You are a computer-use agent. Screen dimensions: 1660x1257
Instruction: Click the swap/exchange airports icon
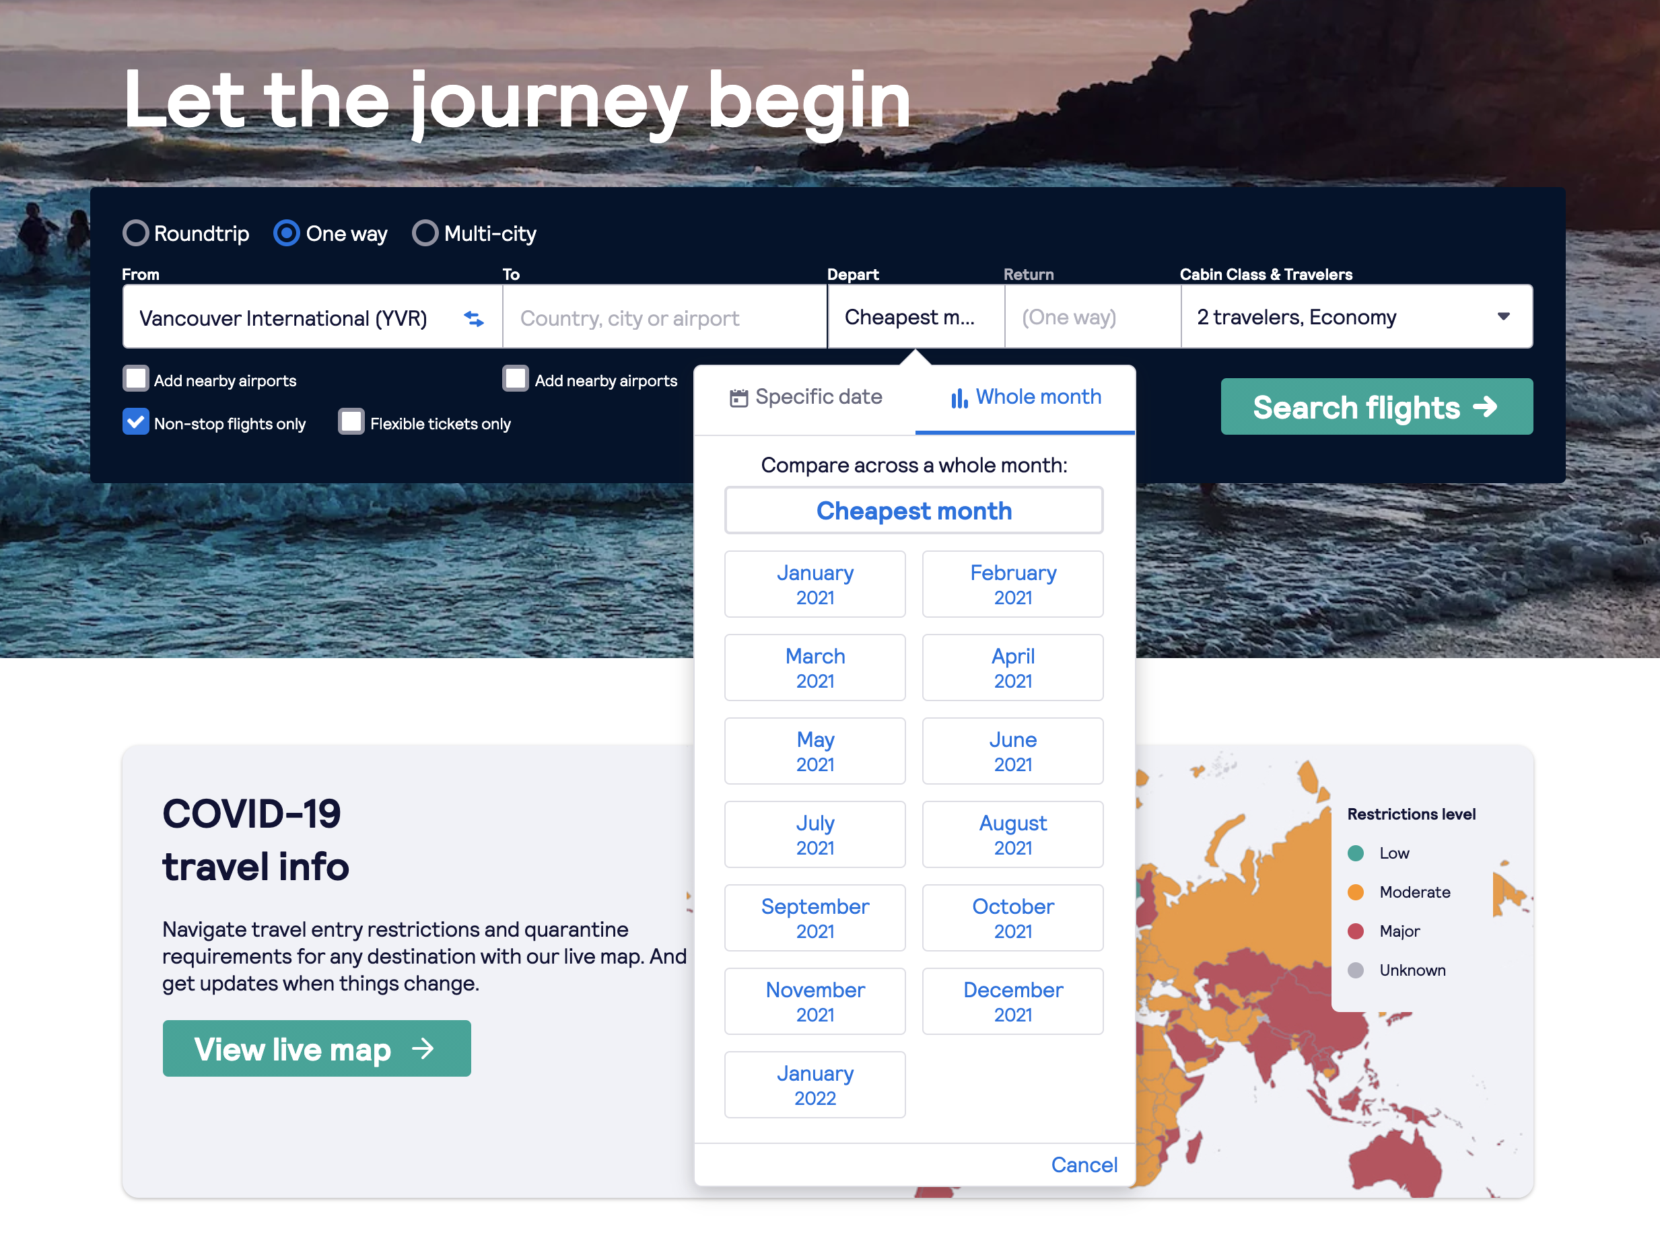(x=473, y=318)
